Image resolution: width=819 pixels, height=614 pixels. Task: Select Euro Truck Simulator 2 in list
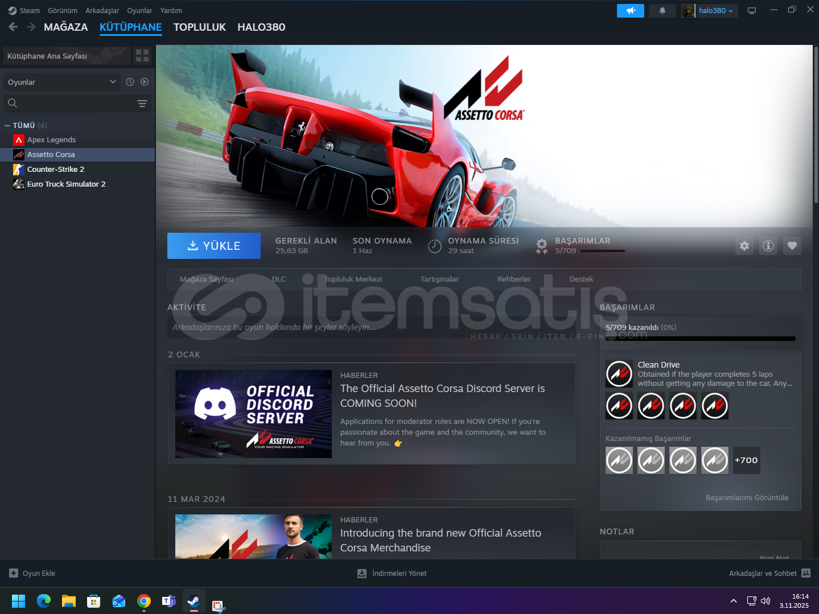coord(66,184)
